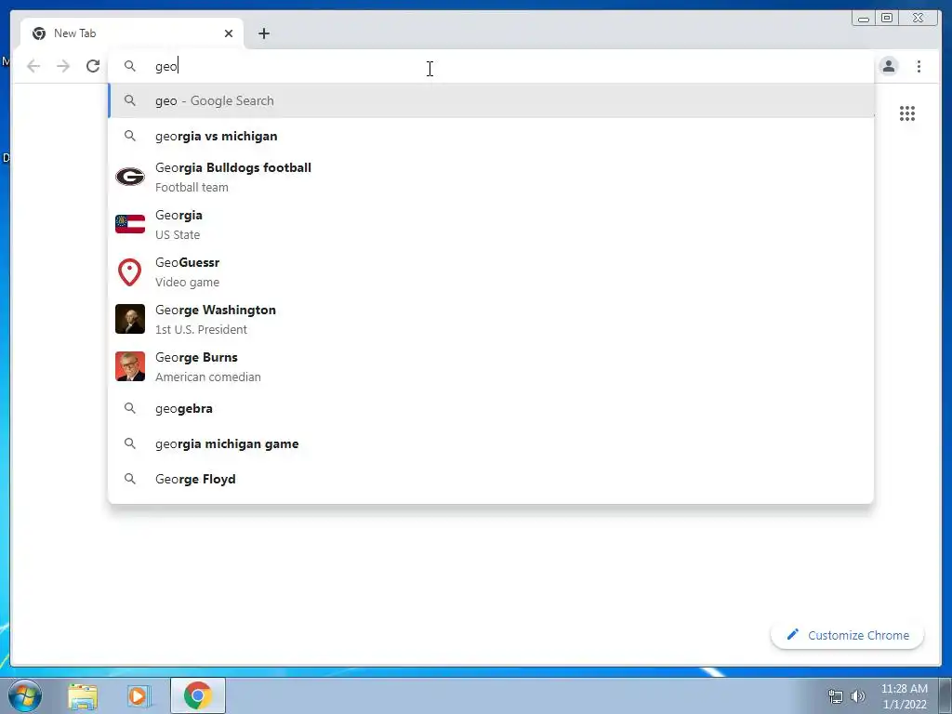
Task: Select the New Tab tab
Action: click(x=132, y=33)
